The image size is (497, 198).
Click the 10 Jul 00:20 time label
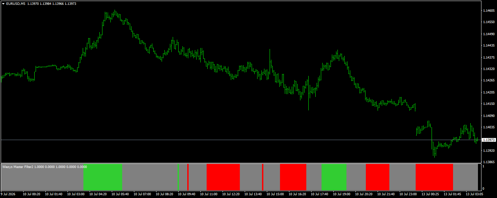[x=31, y=194]
